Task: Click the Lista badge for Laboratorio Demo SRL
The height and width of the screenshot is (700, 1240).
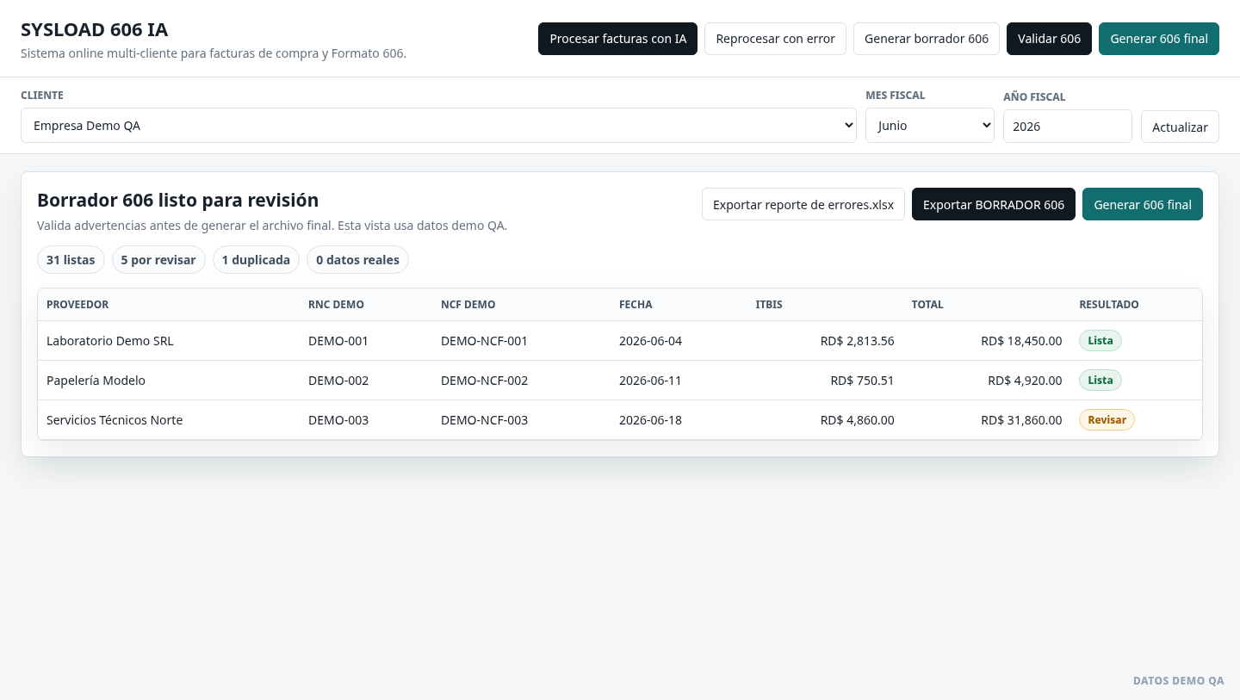Action: pyautogui.click(x=1100, y=341)
